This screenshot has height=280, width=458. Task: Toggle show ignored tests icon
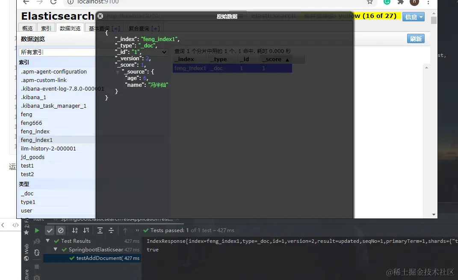tap(60, 230)
